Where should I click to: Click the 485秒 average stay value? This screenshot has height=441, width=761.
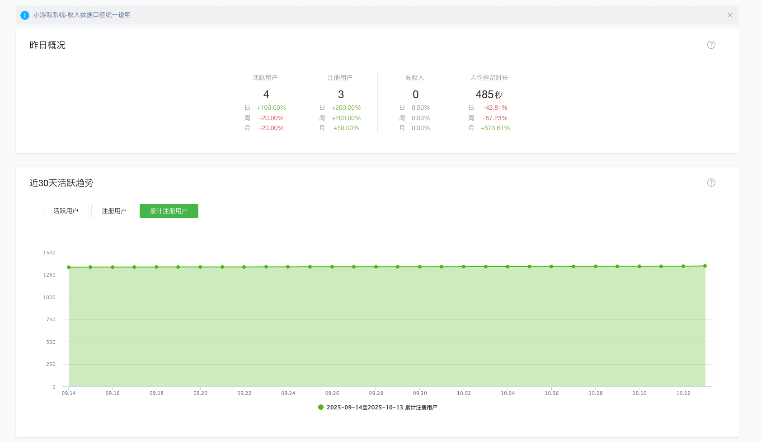pos(489,94)
